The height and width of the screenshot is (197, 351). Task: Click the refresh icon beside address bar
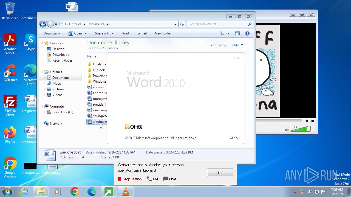tap(182, 24)
